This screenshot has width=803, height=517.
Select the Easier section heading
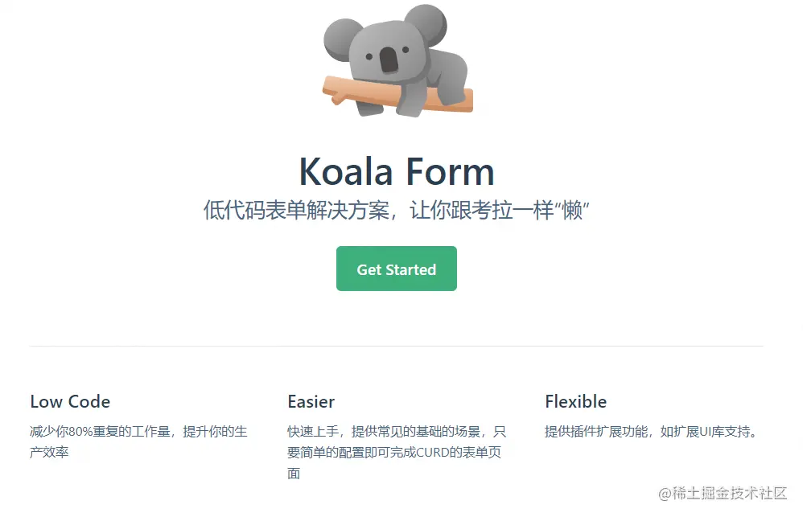click(x=311, y=401)
